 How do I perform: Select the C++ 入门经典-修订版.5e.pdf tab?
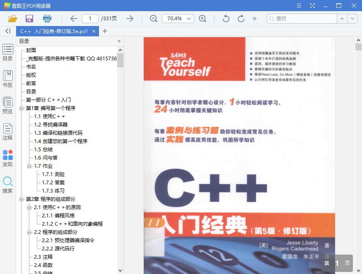54,31
